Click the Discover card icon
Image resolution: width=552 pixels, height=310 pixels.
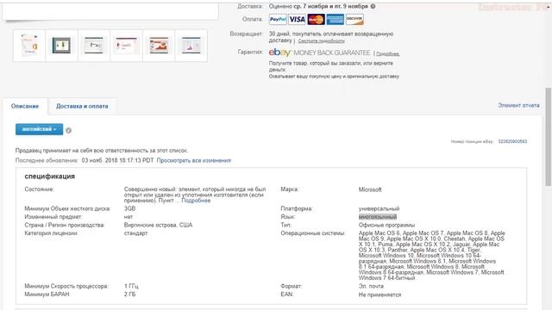click(x=354, y=19)
